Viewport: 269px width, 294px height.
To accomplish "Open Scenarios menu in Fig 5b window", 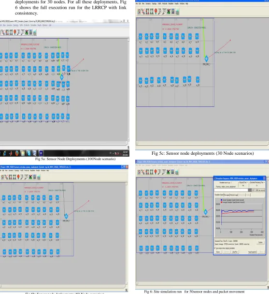I will point(11,171).
